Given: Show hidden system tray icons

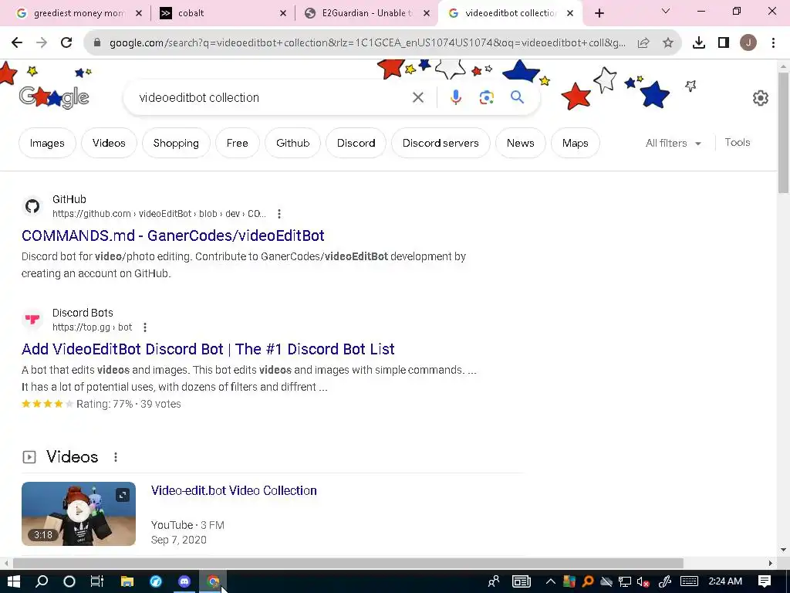Looking at the screenshot, I should point(551,581).
